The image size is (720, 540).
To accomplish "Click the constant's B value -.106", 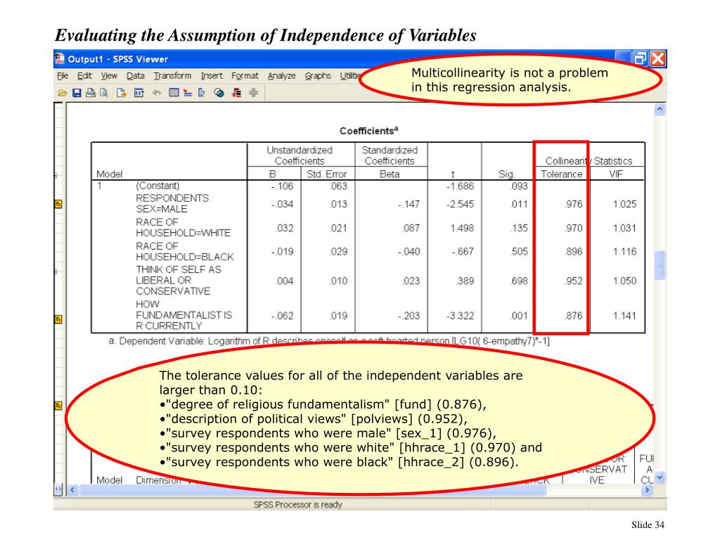I will (282, 186).
